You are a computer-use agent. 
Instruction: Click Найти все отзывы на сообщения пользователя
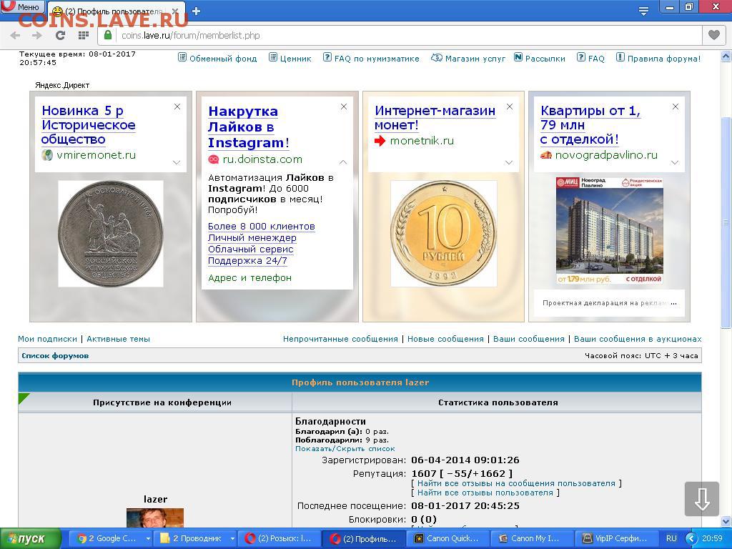[x=516, y=484]
